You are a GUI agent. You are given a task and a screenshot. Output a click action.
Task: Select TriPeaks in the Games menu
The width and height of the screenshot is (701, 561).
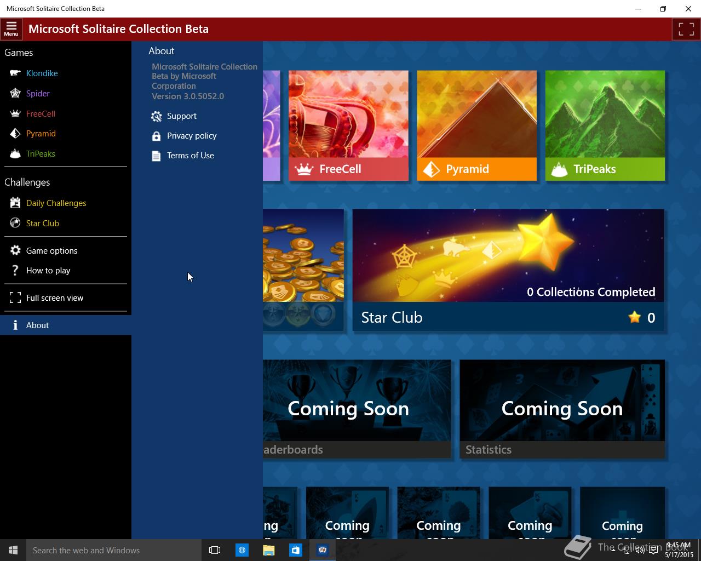point(41,154)
